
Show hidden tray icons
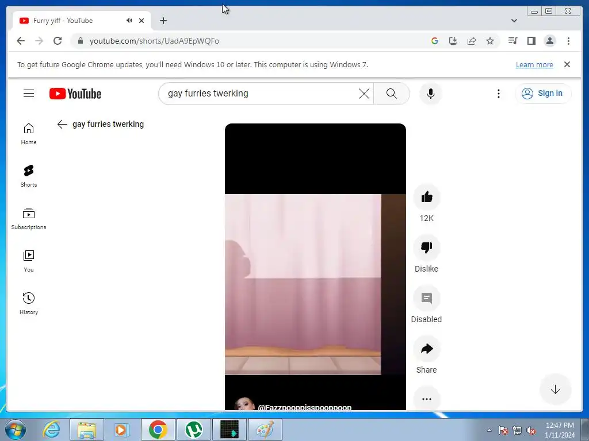(489, 430)
